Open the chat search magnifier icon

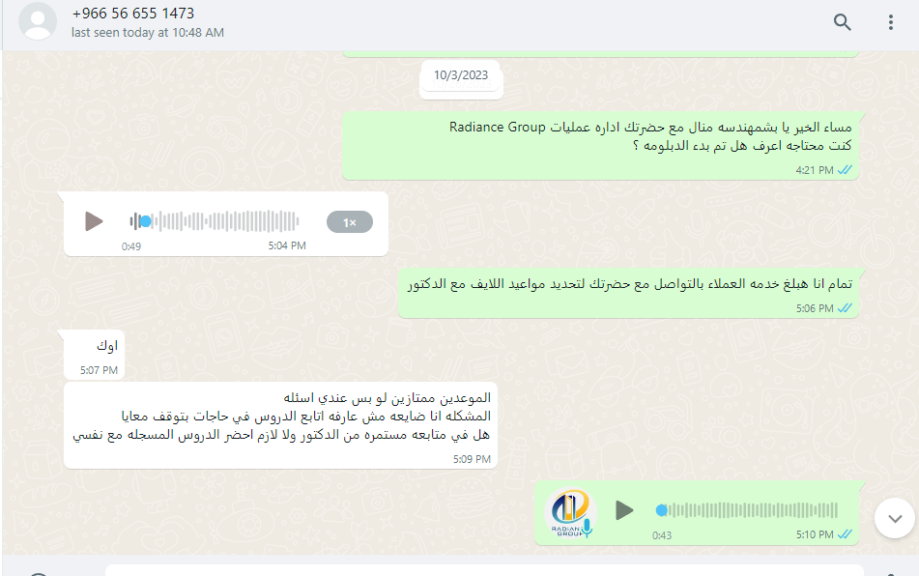click(x=843, y=22)
